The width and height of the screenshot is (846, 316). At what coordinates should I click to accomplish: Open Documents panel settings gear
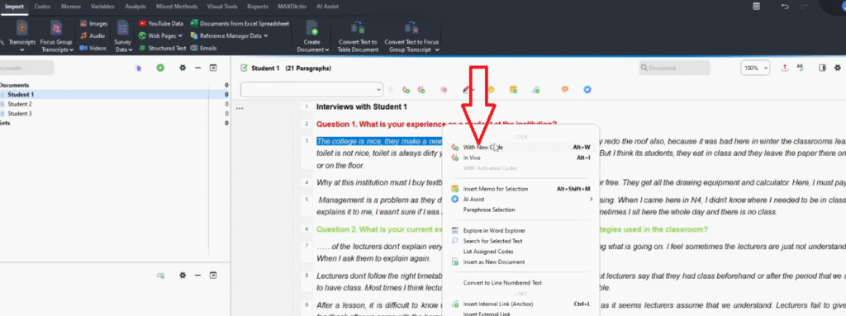pos(183,68)
